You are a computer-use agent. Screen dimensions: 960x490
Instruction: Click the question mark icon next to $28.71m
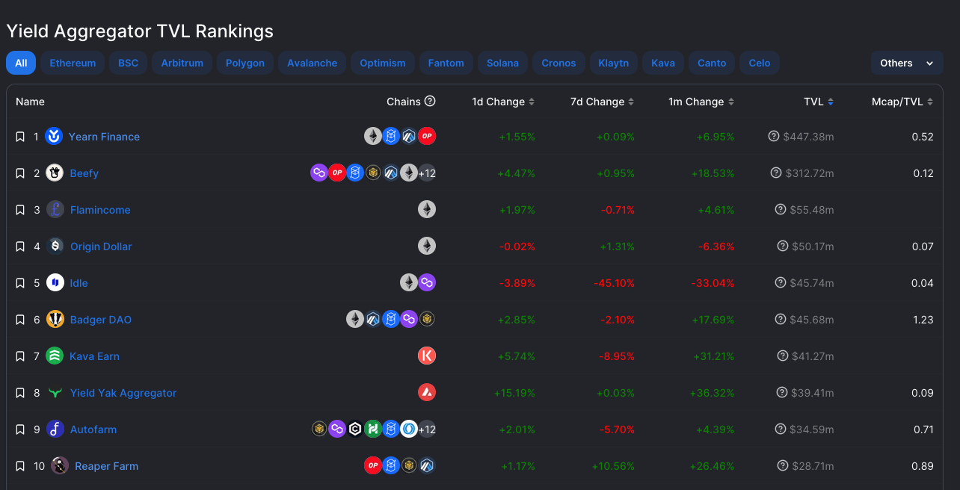pyautogui.click(x=783, y=465)
